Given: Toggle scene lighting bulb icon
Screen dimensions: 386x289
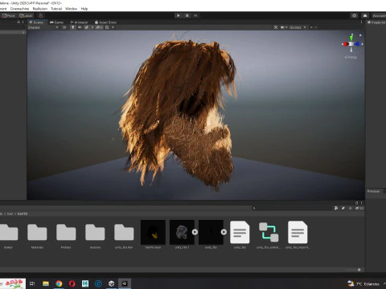Looking at the screenshot, I should click(72, 27).
